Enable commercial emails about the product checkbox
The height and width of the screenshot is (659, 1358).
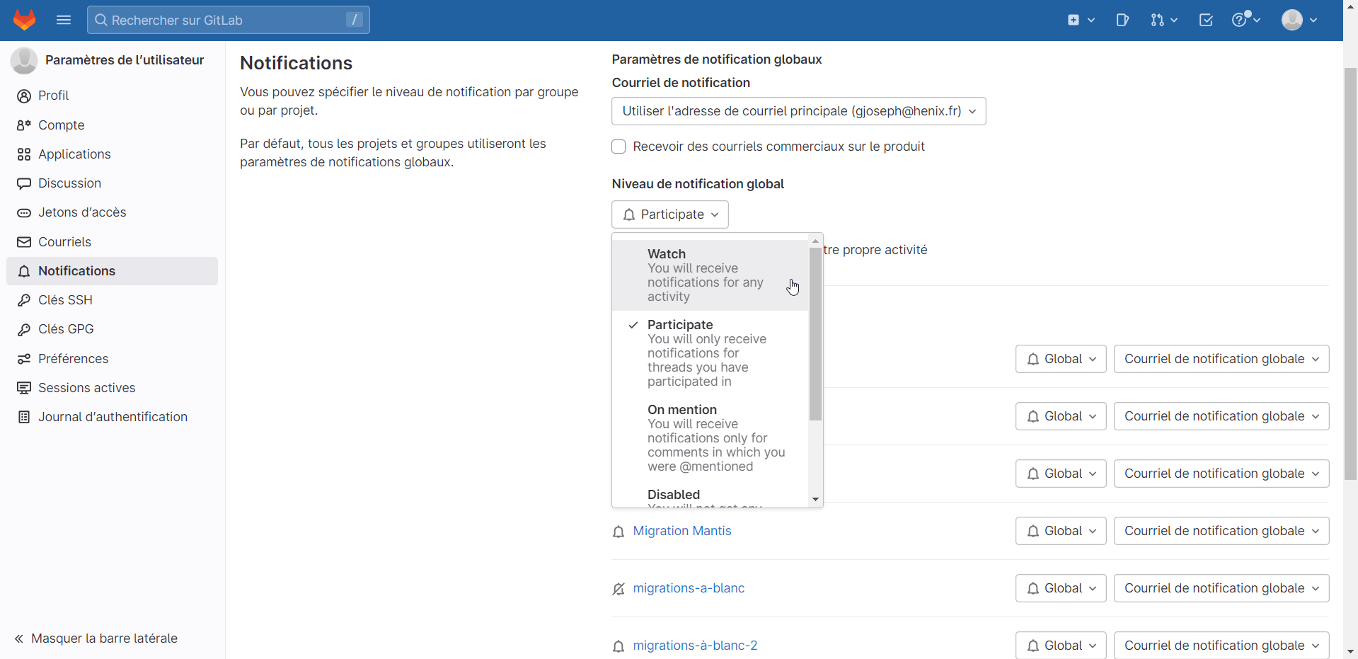(618, 147)
